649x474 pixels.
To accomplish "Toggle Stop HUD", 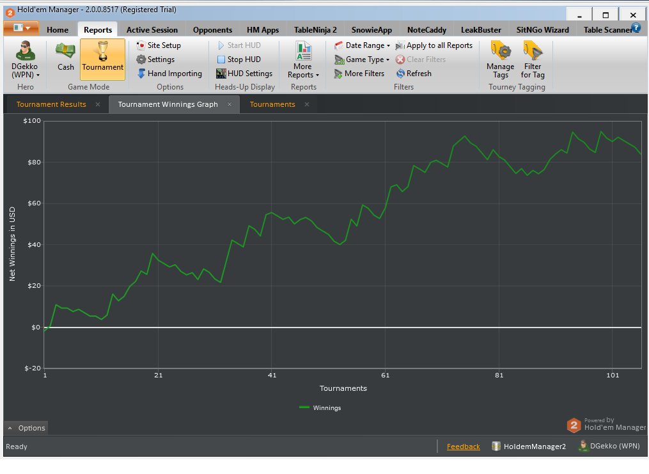I will click(x=239, y=59).
